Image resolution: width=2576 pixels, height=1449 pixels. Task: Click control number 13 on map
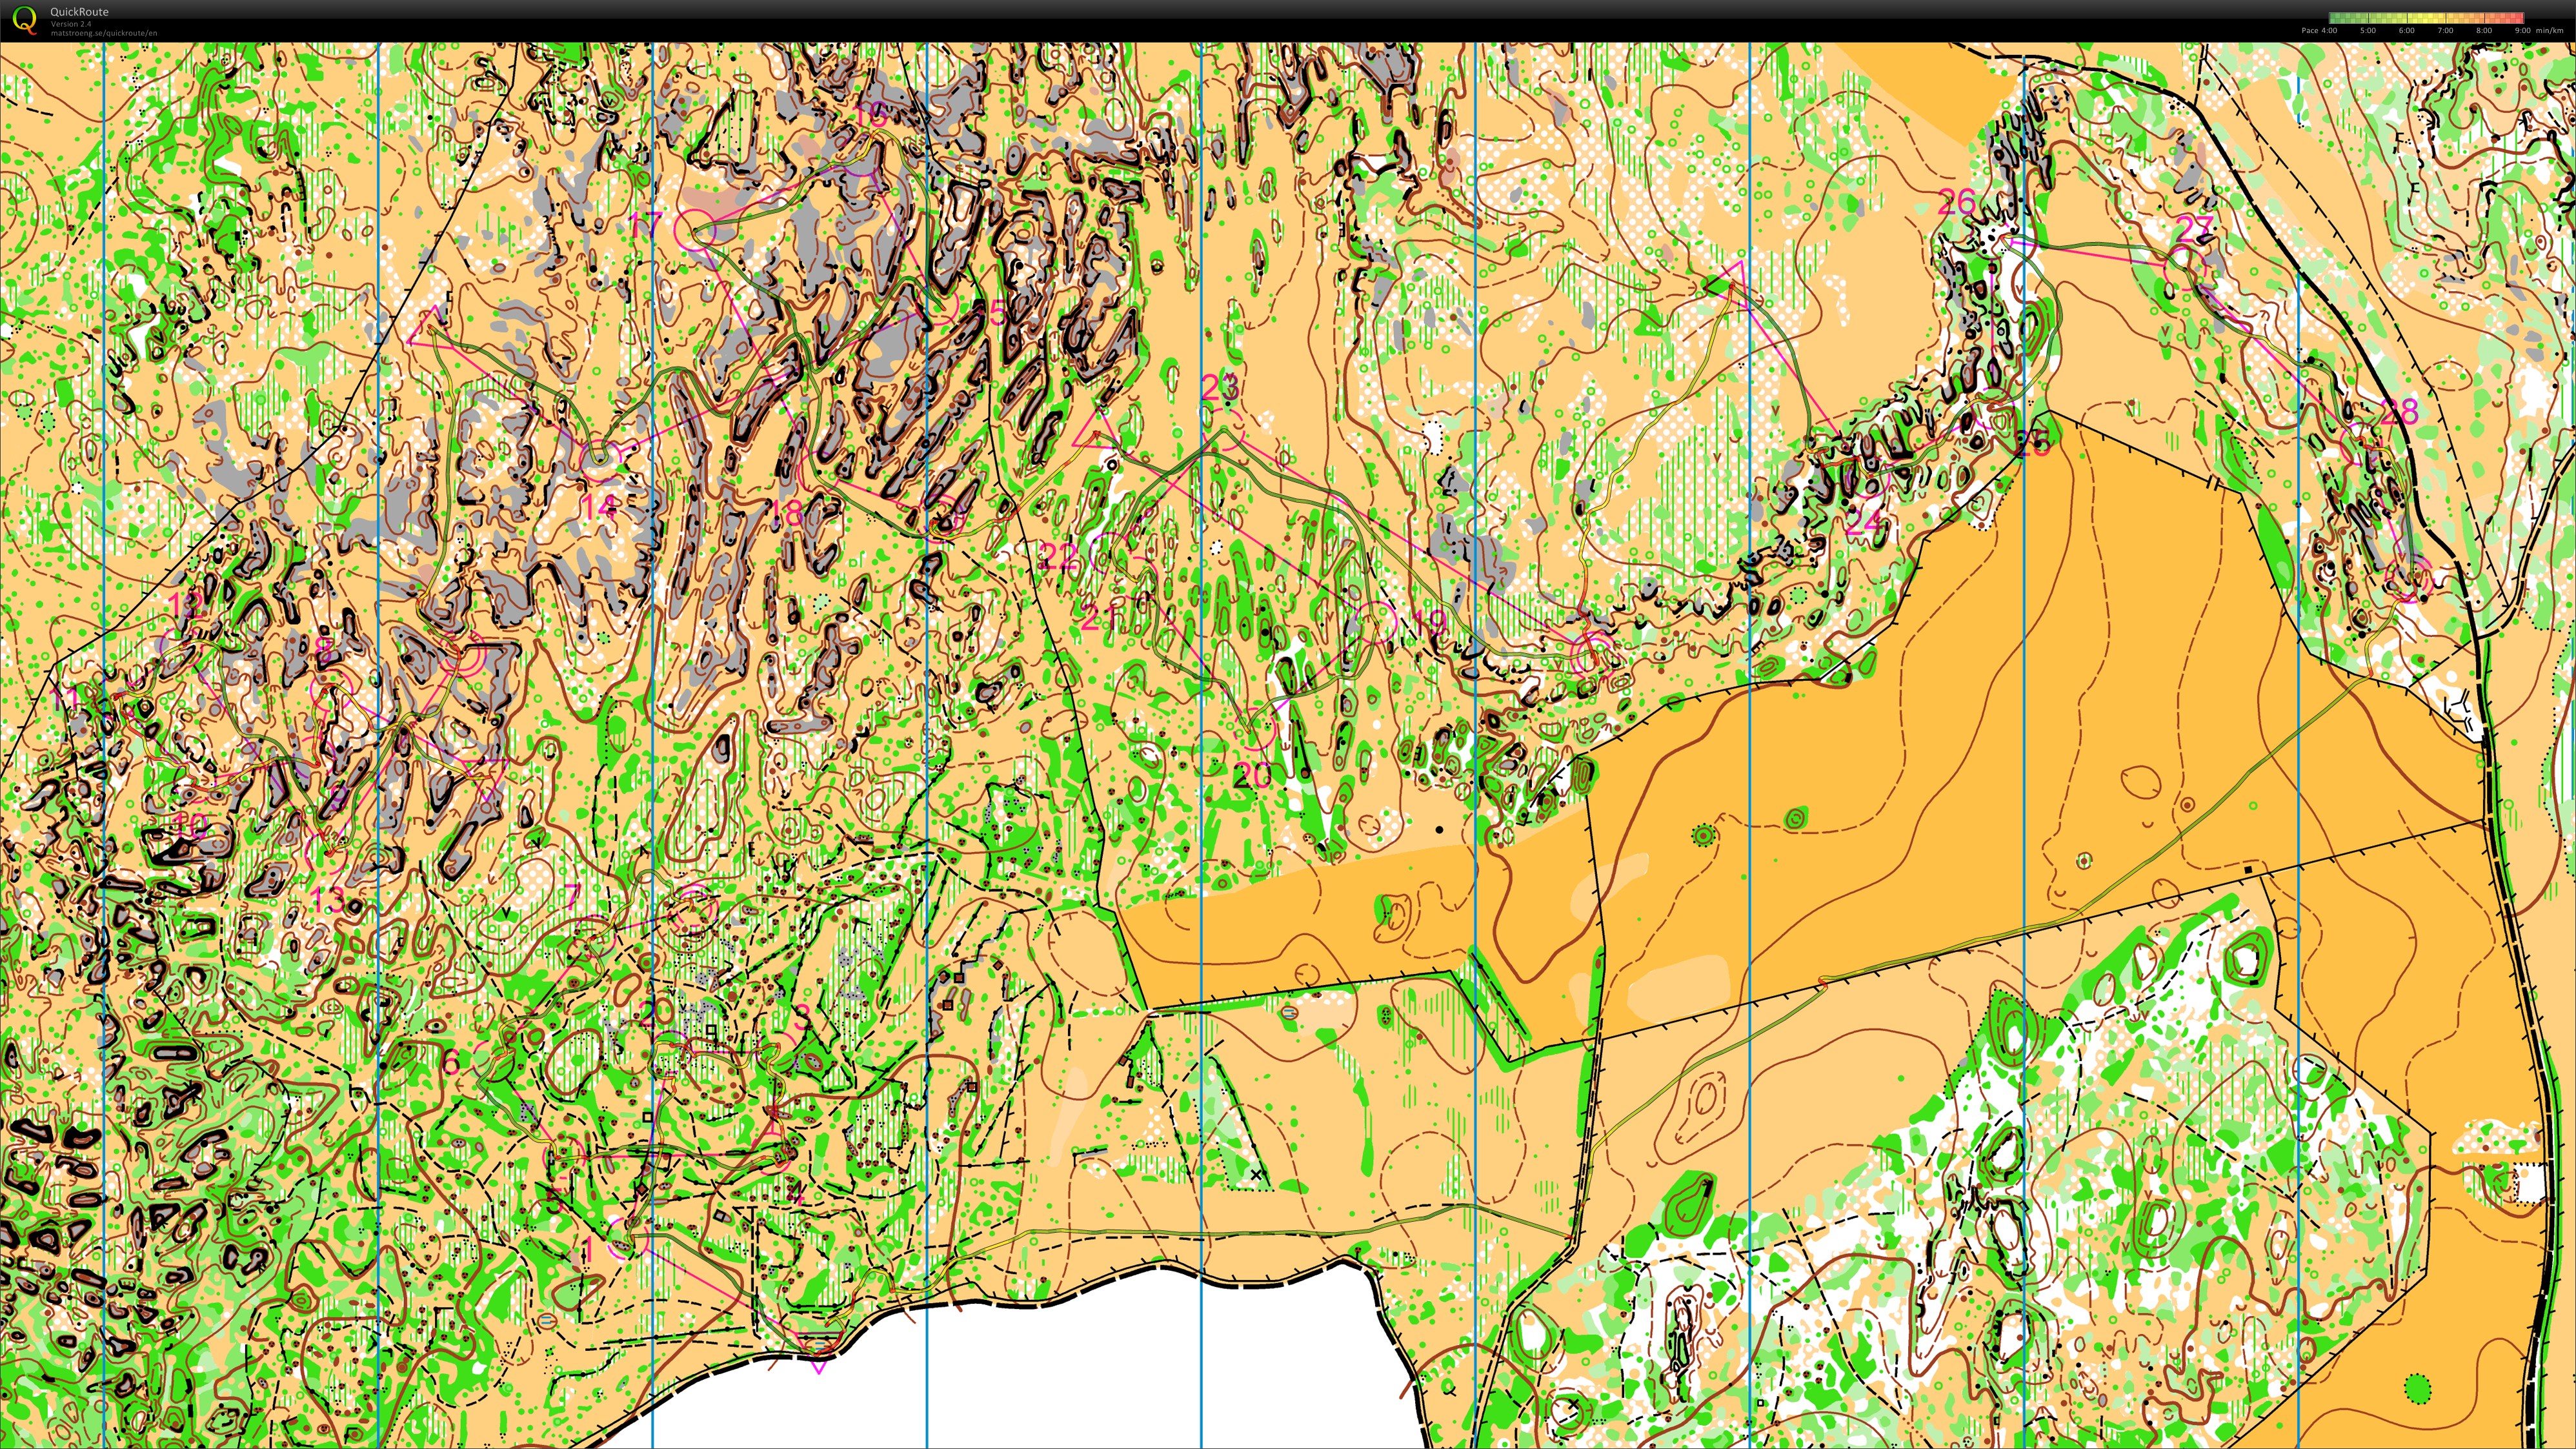tap(328, 899)
